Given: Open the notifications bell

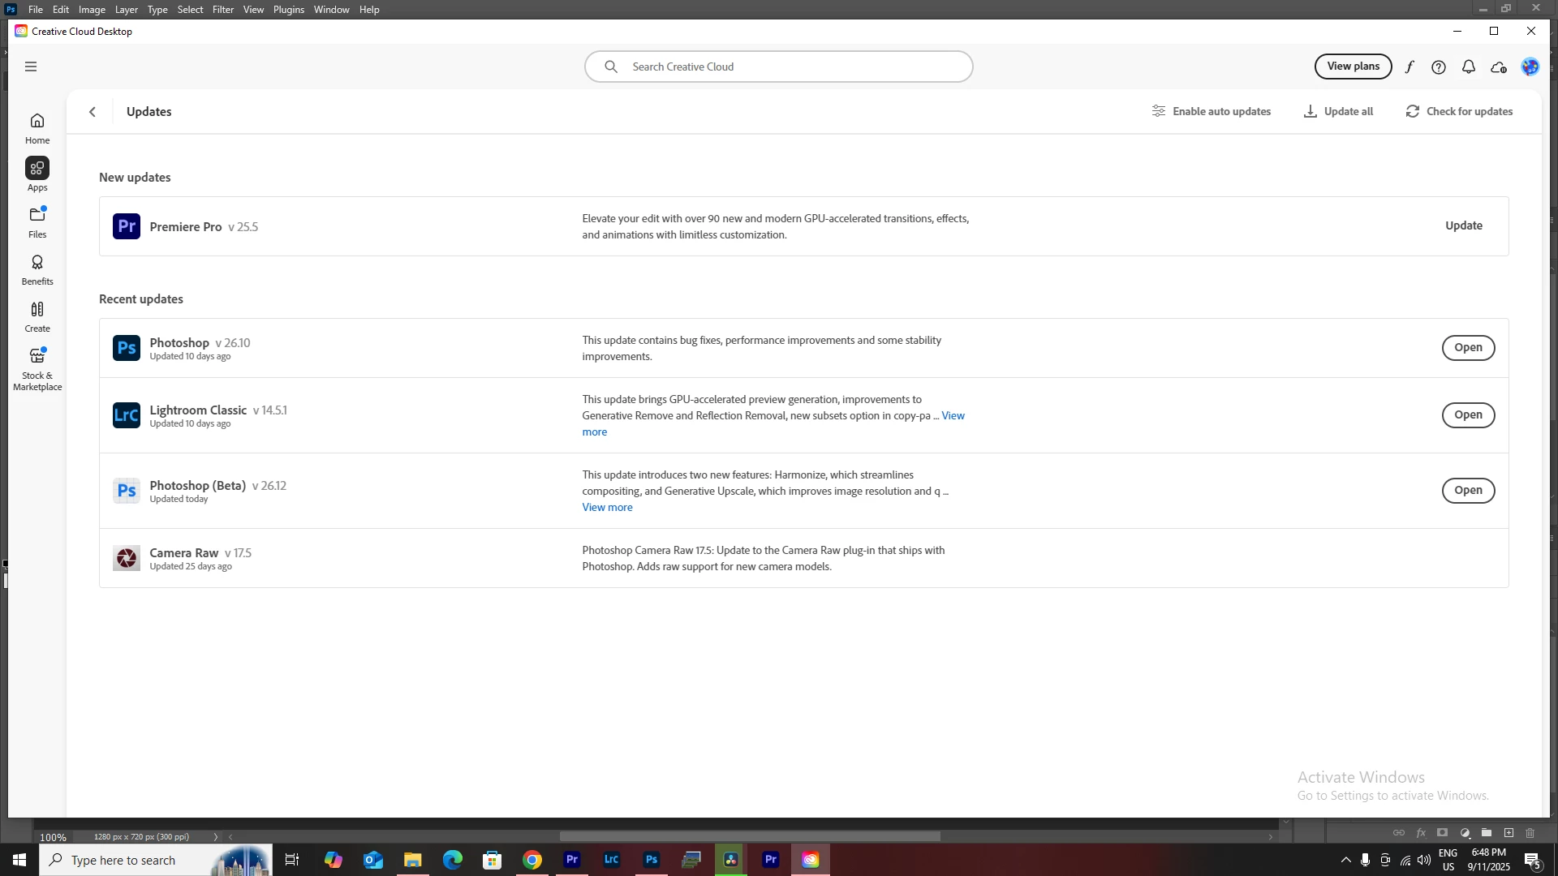Looking at the screenshot, I should click(1468, 67).
